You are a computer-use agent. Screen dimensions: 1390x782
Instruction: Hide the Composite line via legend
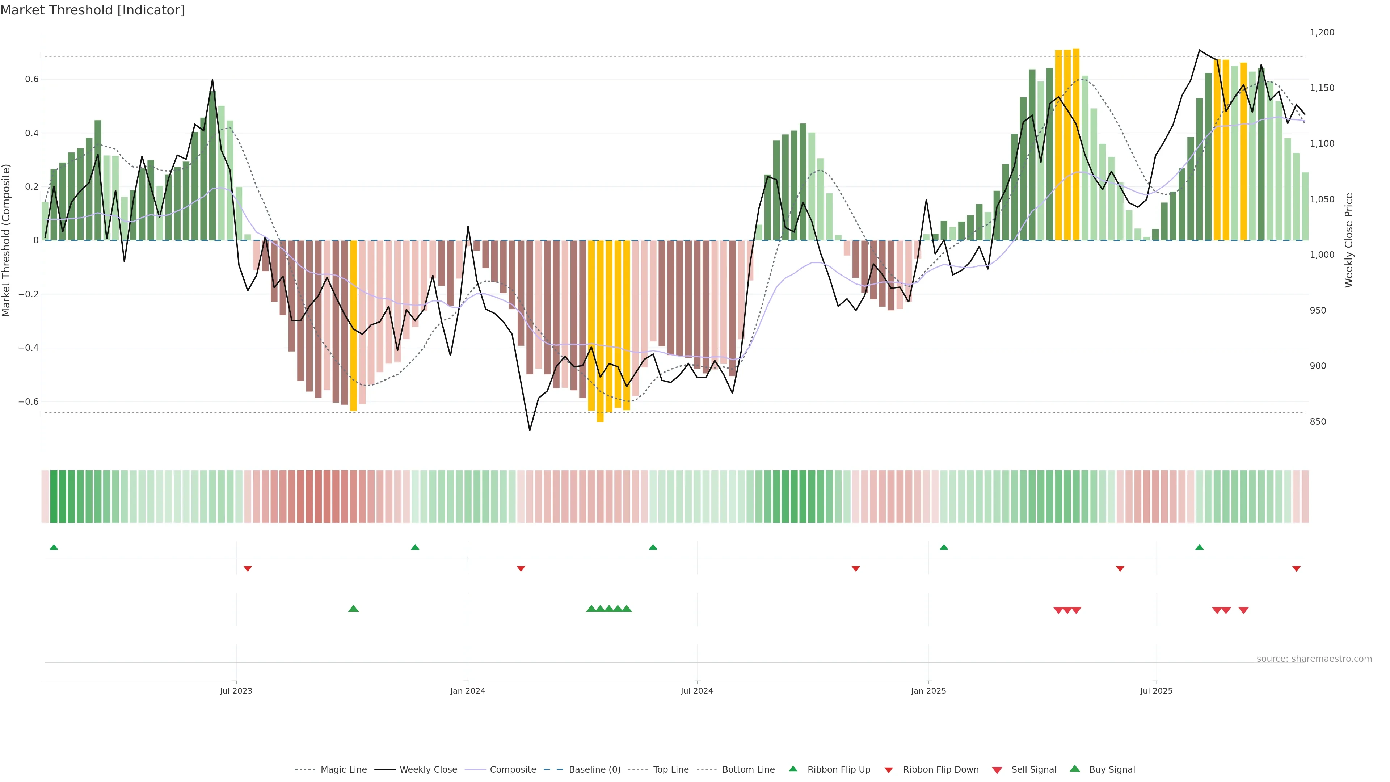tap(513, 770)
